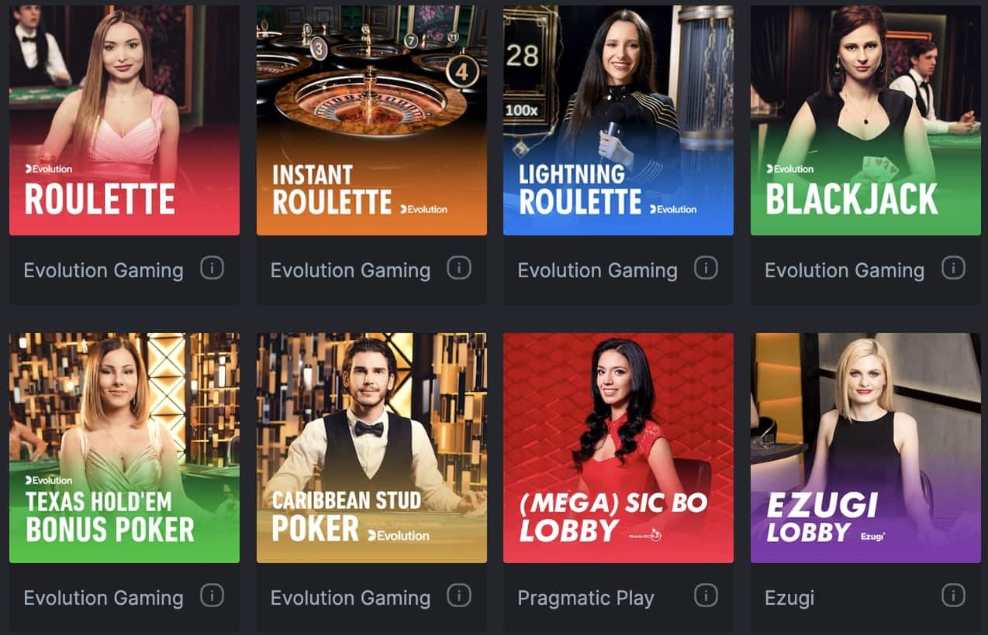This screenshot has height=635, width=988.
Task: Open Lightning Roulette game thumbnail
Action: point(618,120)
